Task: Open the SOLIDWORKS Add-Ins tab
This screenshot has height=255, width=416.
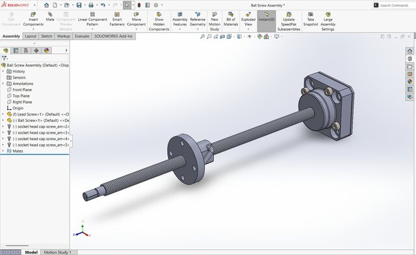Action: pyautogui.click(x=113, y=36)
